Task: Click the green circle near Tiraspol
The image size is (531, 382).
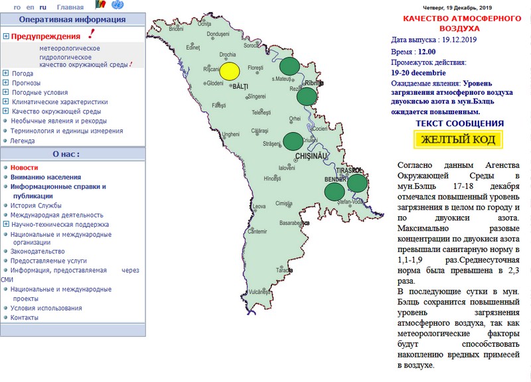Action: pos(357,182)
